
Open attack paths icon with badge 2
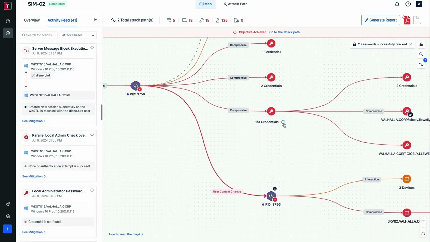point(421,64)
